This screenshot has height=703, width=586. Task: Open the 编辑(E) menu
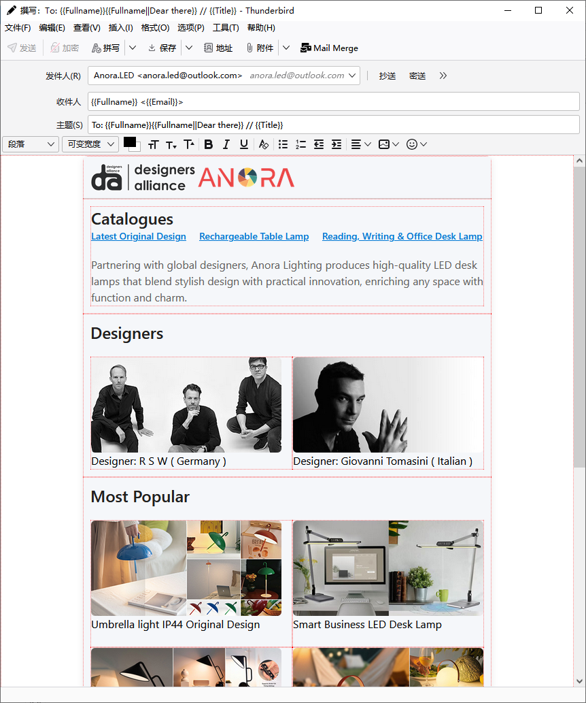(x=52, y=28)
